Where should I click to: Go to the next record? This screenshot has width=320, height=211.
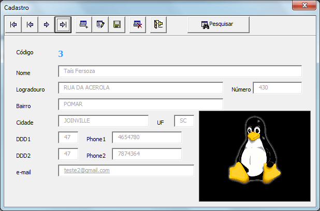click(x=46, y=24)
